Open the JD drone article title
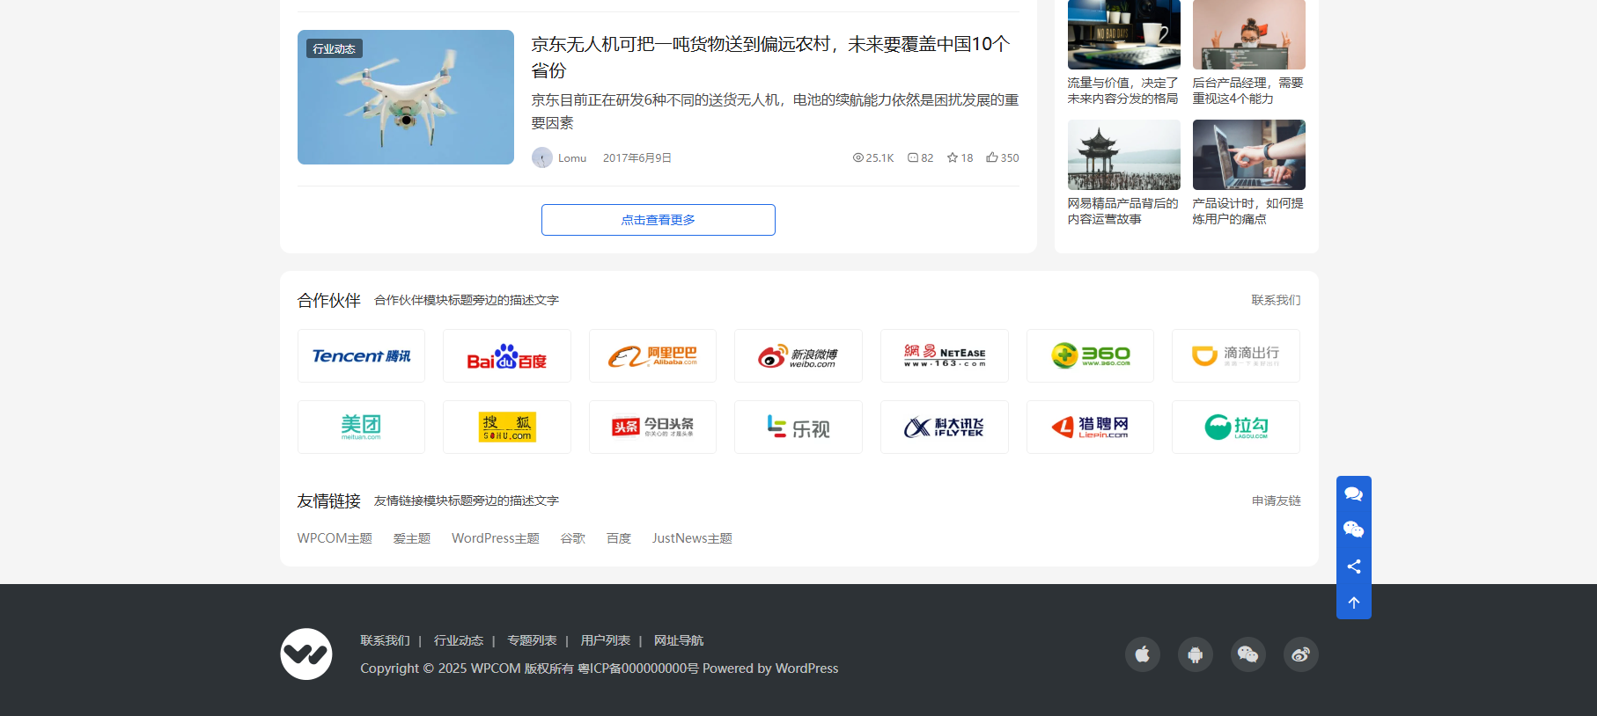Screen dimensions: 1597x716 [770, 56]
